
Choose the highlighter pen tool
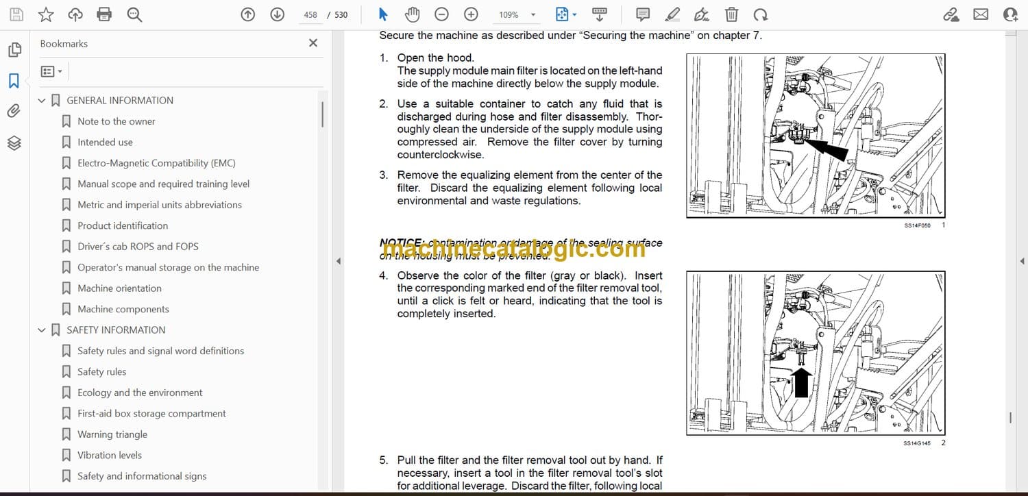[x=672, y=14]
